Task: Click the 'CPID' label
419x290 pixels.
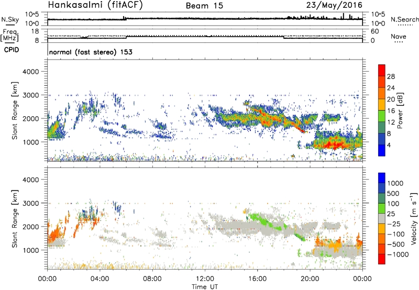Action: coord(12,50)
